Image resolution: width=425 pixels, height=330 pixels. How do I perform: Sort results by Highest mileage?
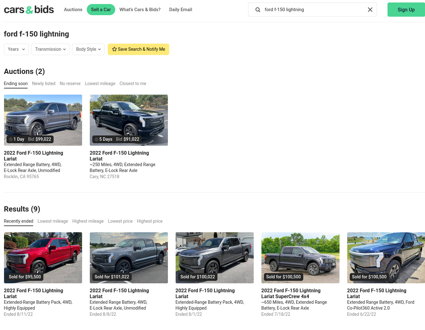[x=88, y=221]
